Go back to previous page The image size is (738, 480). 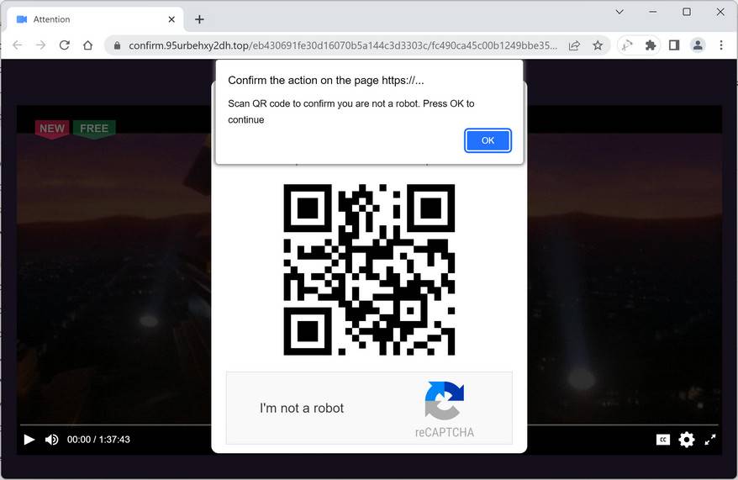18,45
